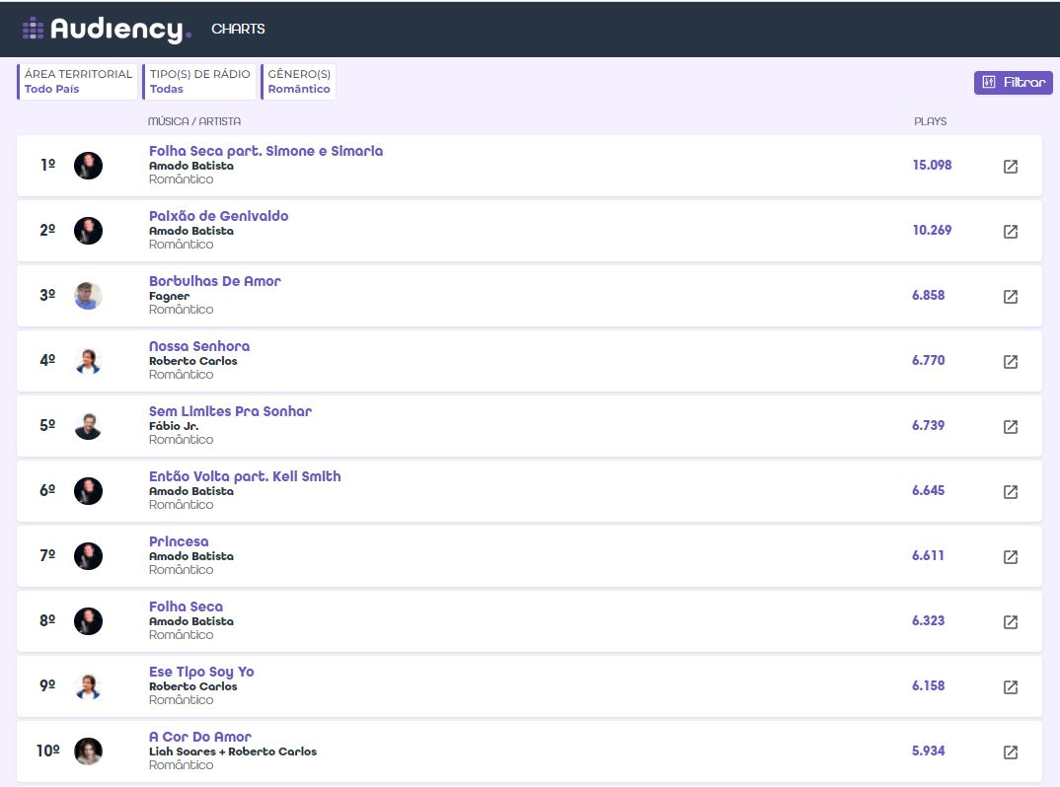The width and height of the screenshot is (1060, 787).
Task: Click the play count 15.098
Action: pos(932,165)
